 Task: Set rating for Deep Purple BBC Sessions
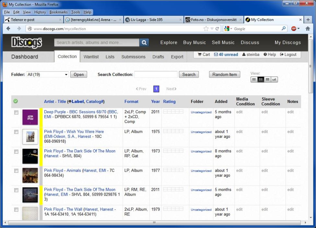173,112
